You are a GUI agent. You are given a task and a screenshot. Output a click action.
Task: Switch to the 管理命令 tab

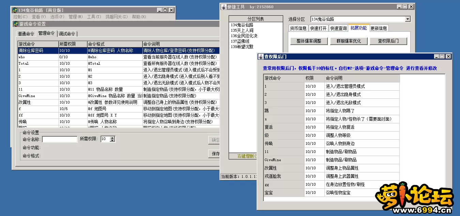(x=46, y=33)
